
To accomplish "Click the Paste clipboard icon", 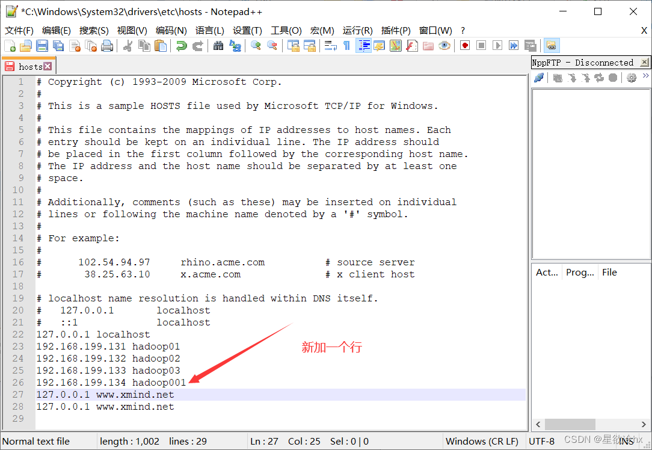I will [161, 46].
